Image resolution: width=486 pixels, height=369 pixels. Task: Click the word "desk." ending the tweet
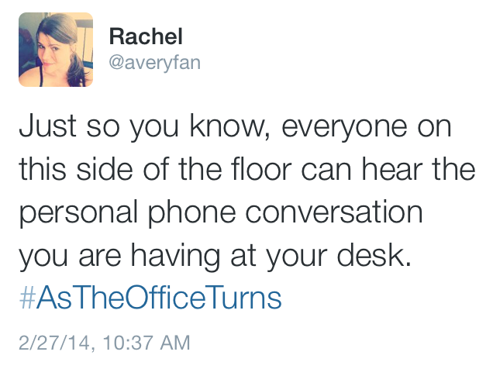[x=374, y=255]
